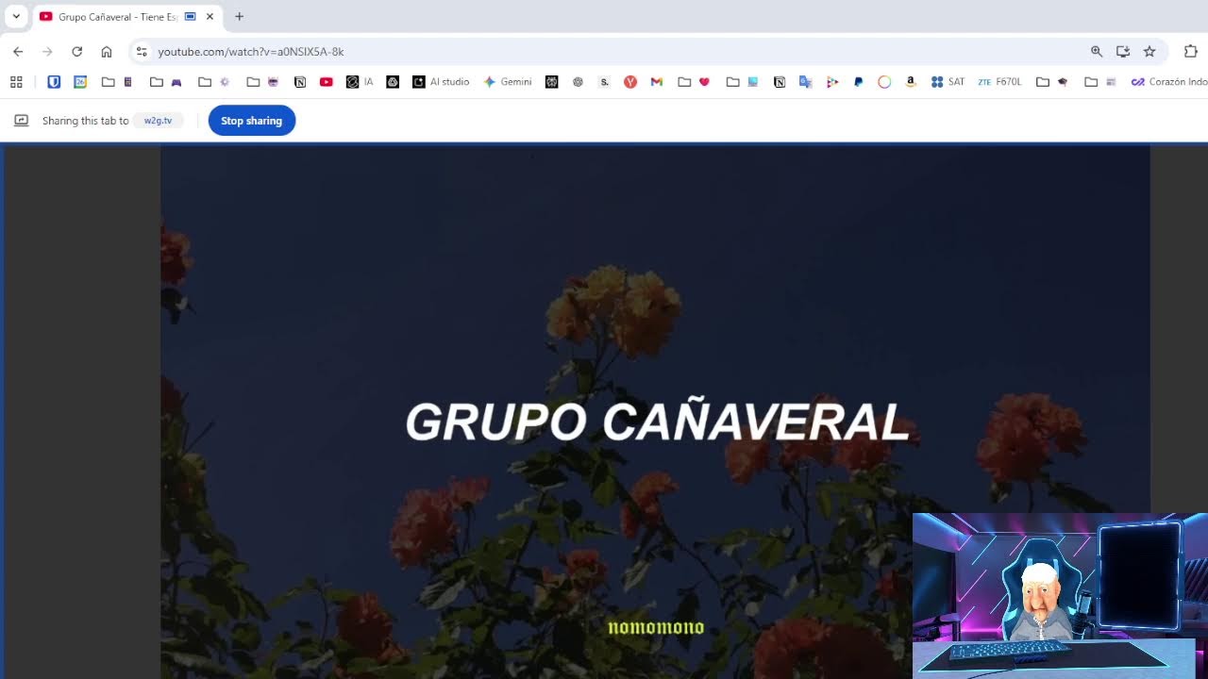The height and width of the screenshot is (679, 1208).
Task: Open the second Notion bookmark near Translate
Action: click(x=780, y=82)
